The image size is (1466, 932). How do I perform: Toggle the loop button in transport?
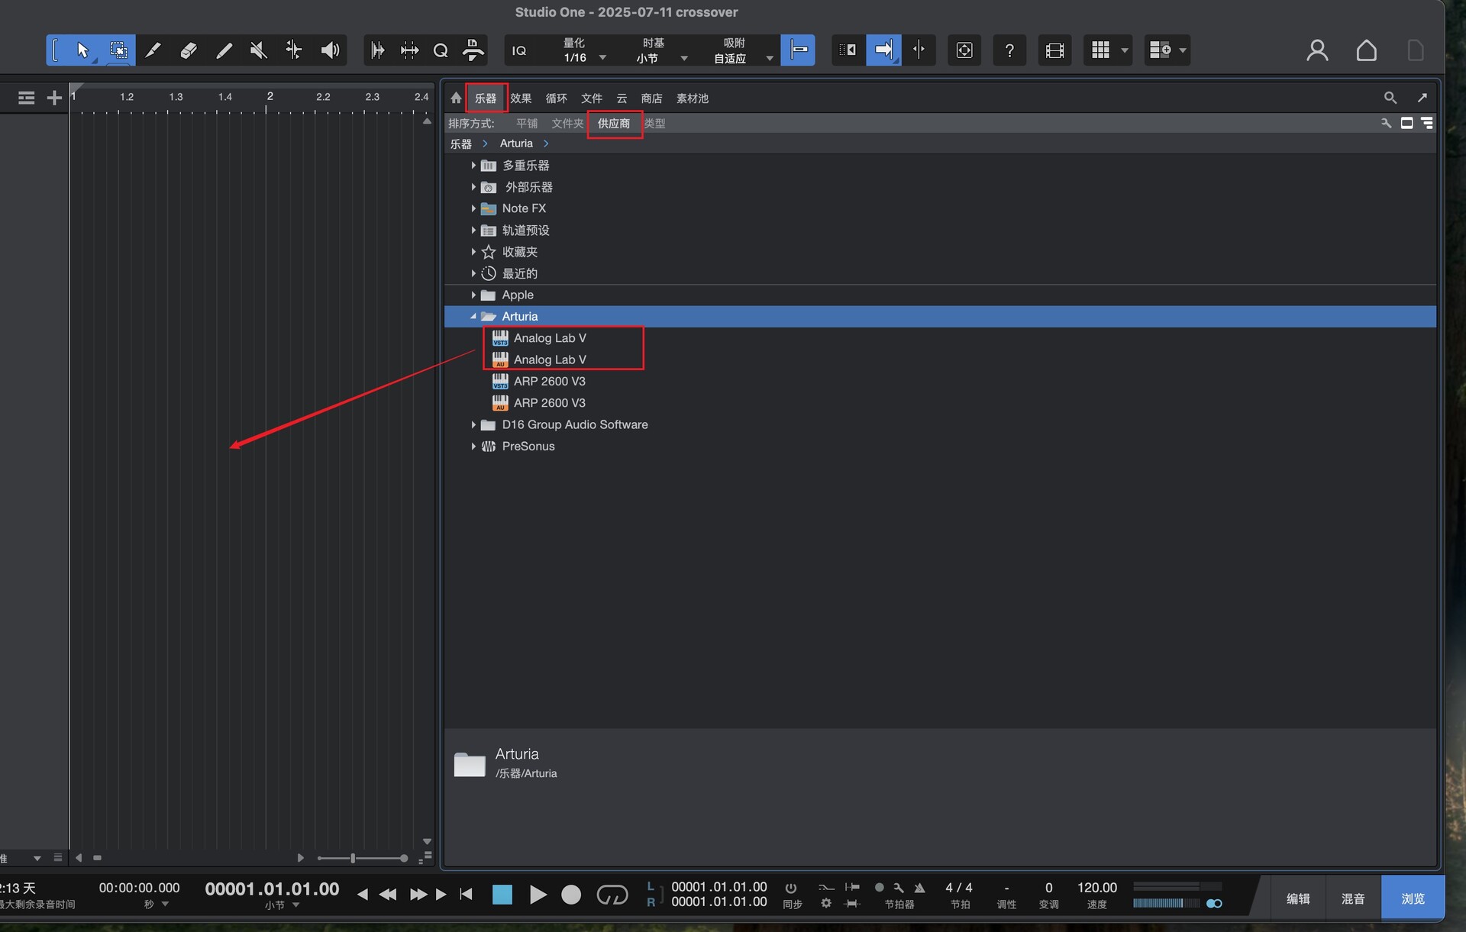(x=612, y=895)
